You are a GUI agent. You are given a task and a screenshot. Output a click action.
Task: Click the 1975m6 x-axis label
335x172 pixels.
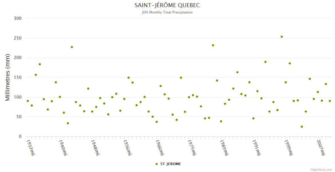click(192, 148)
